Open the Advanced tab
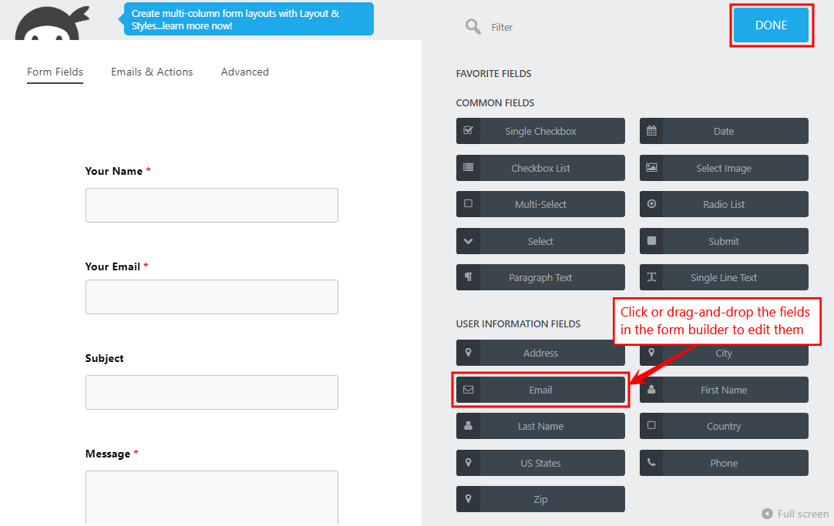This screenshot has width=834, height=526. tap(244, 72)
